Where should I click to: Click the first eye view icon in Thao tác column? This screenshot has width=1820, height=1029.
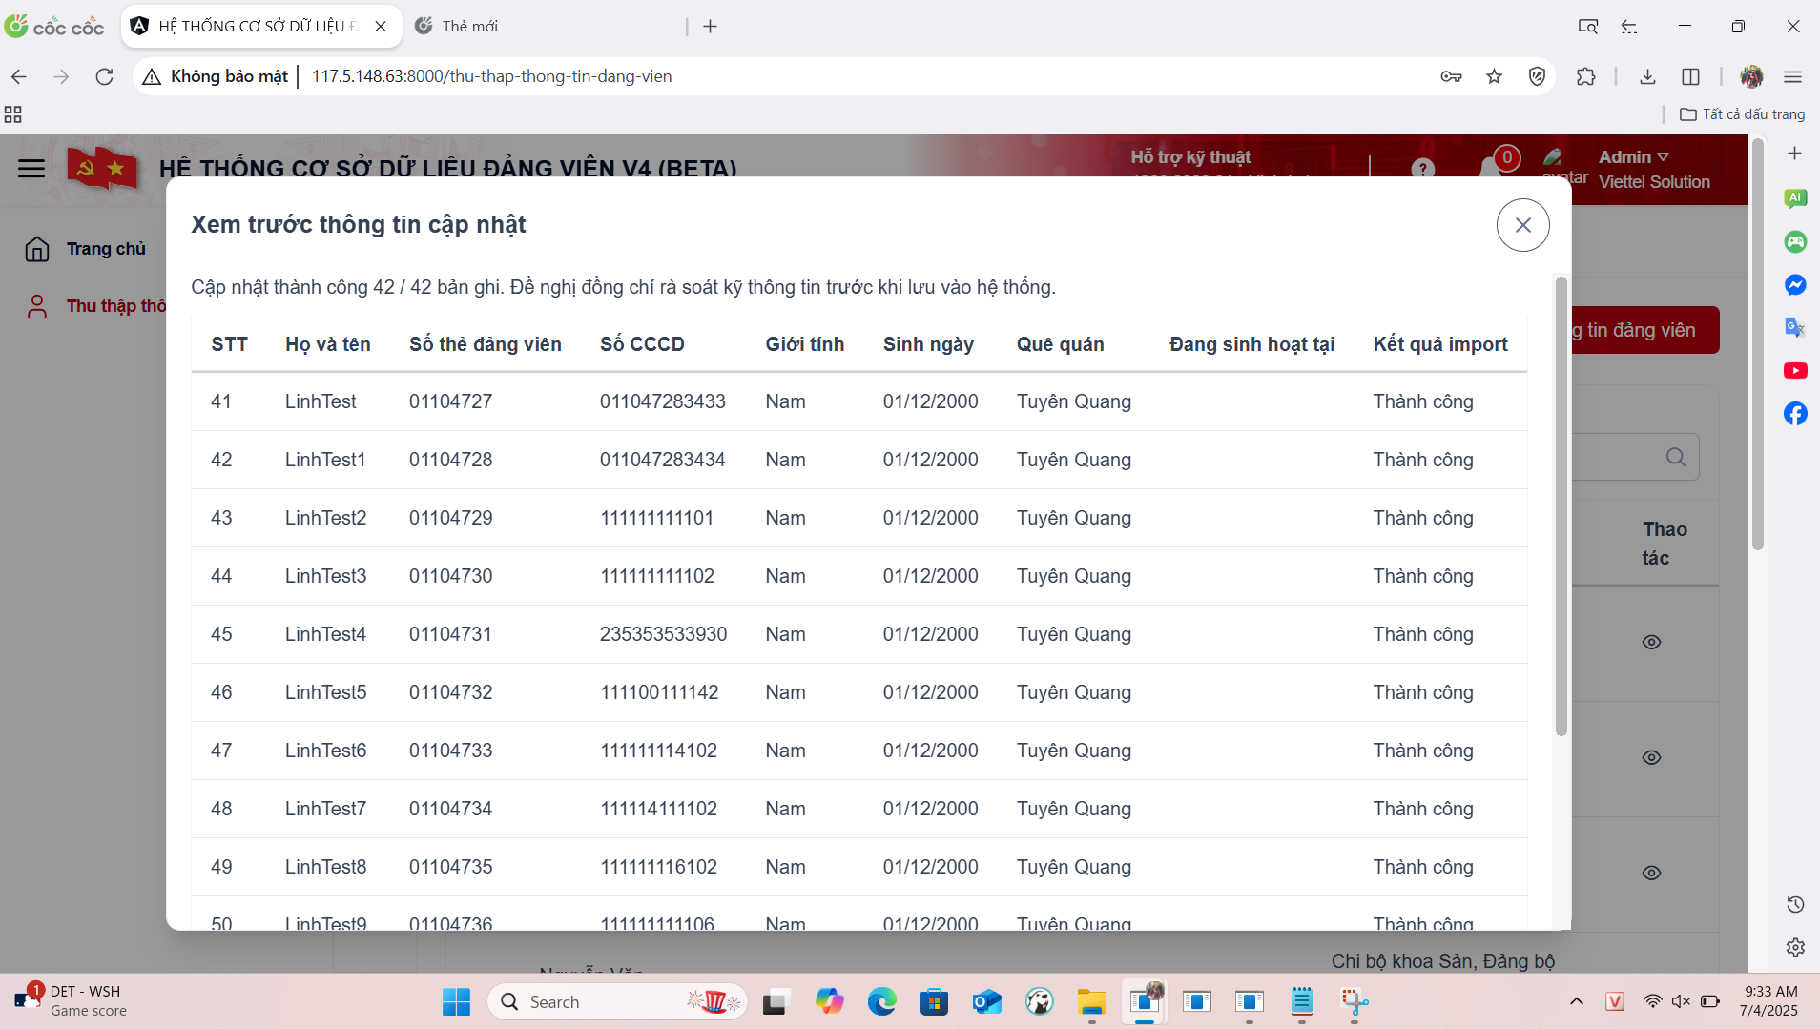click(1651, 643)
